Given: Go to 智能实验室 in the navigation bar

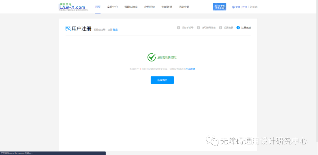Looking at the screenshot, I should [x=131, y=7].
